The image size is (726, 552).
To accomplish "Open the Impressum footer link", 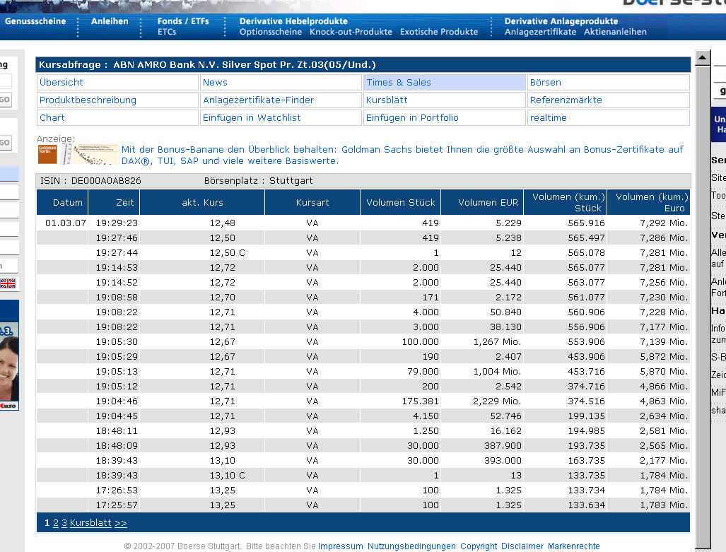I will point(340,546).
